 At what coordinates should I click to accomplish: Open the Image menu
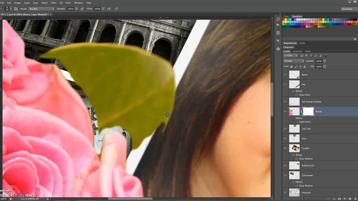(17, 3)
